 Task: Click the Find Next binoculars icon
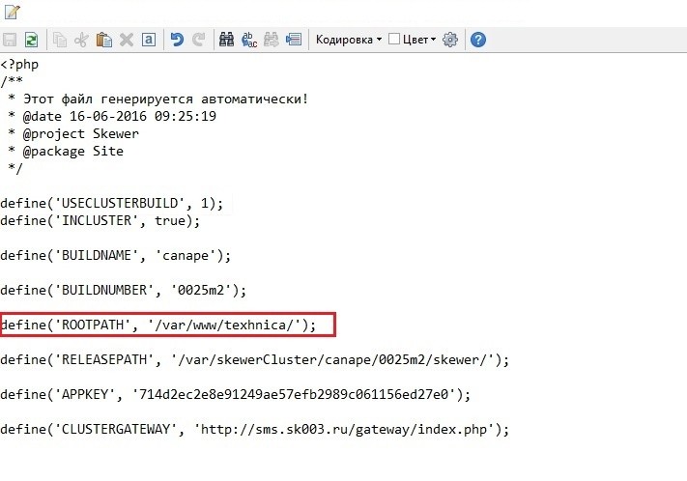[272, 40]
